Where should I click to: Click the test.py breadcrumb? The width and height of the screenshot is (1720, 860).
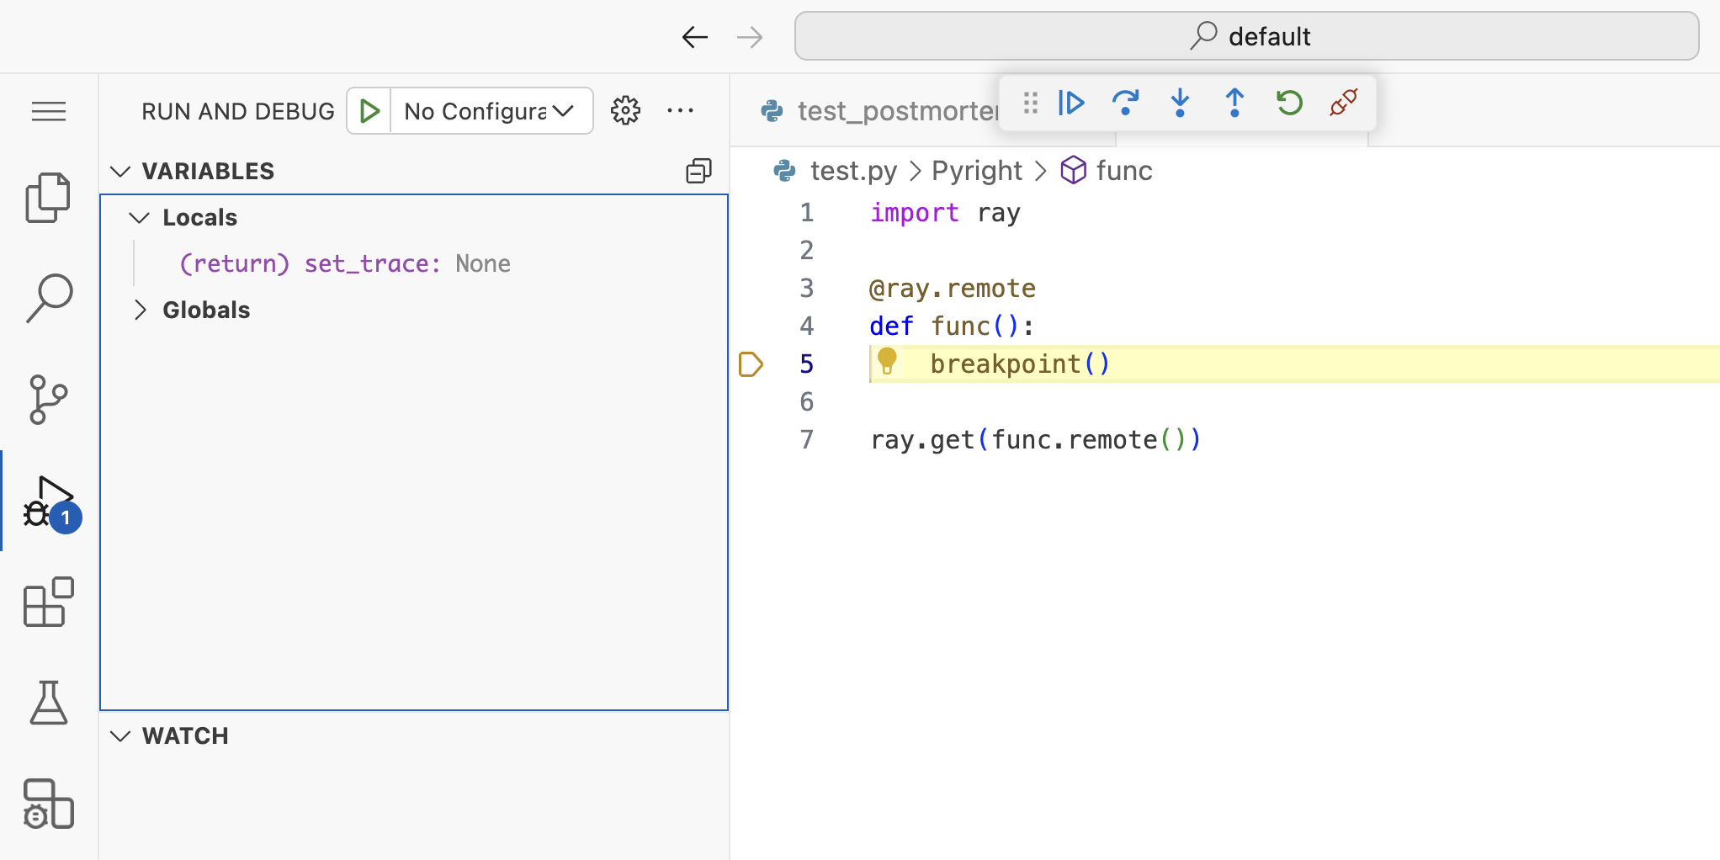pyautogui.click(x=853, y=171)
